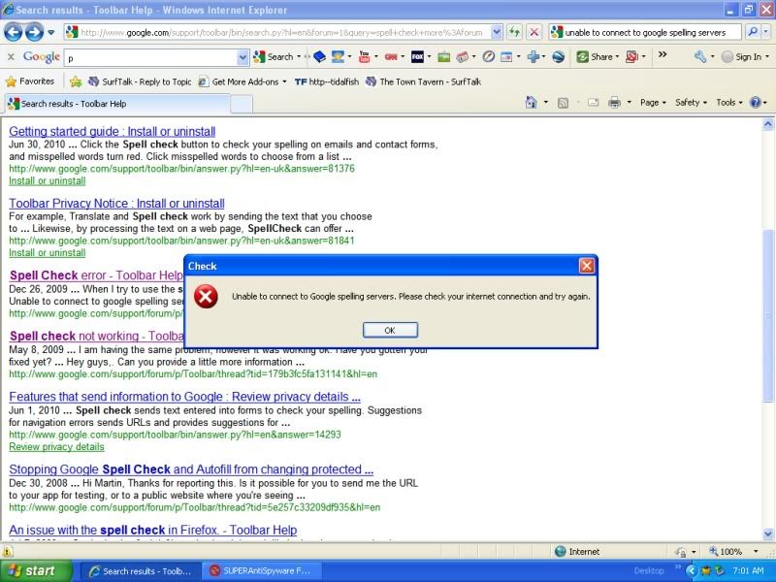Image resolution: width=776 pixels, height=582 pixels.
Task: Open the recent pages dropdown arrow
Action: (51, 33)
